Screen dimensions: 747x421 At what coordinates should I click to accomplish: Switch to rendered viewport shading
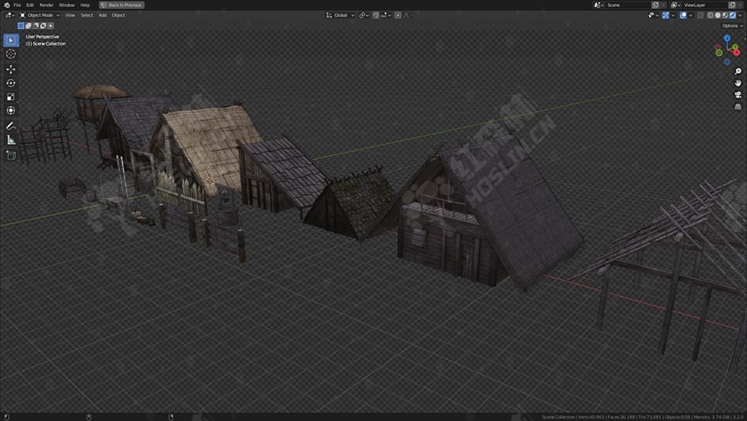tap(733, 15)
